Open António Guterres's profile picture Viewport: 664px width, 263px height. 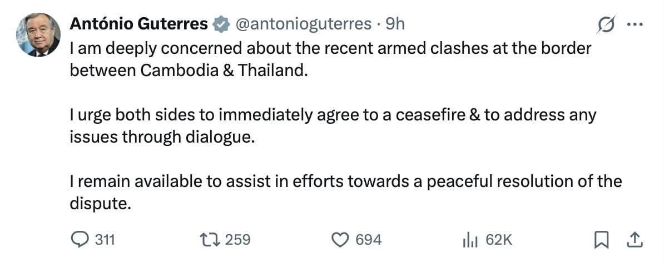coord(38,34)
